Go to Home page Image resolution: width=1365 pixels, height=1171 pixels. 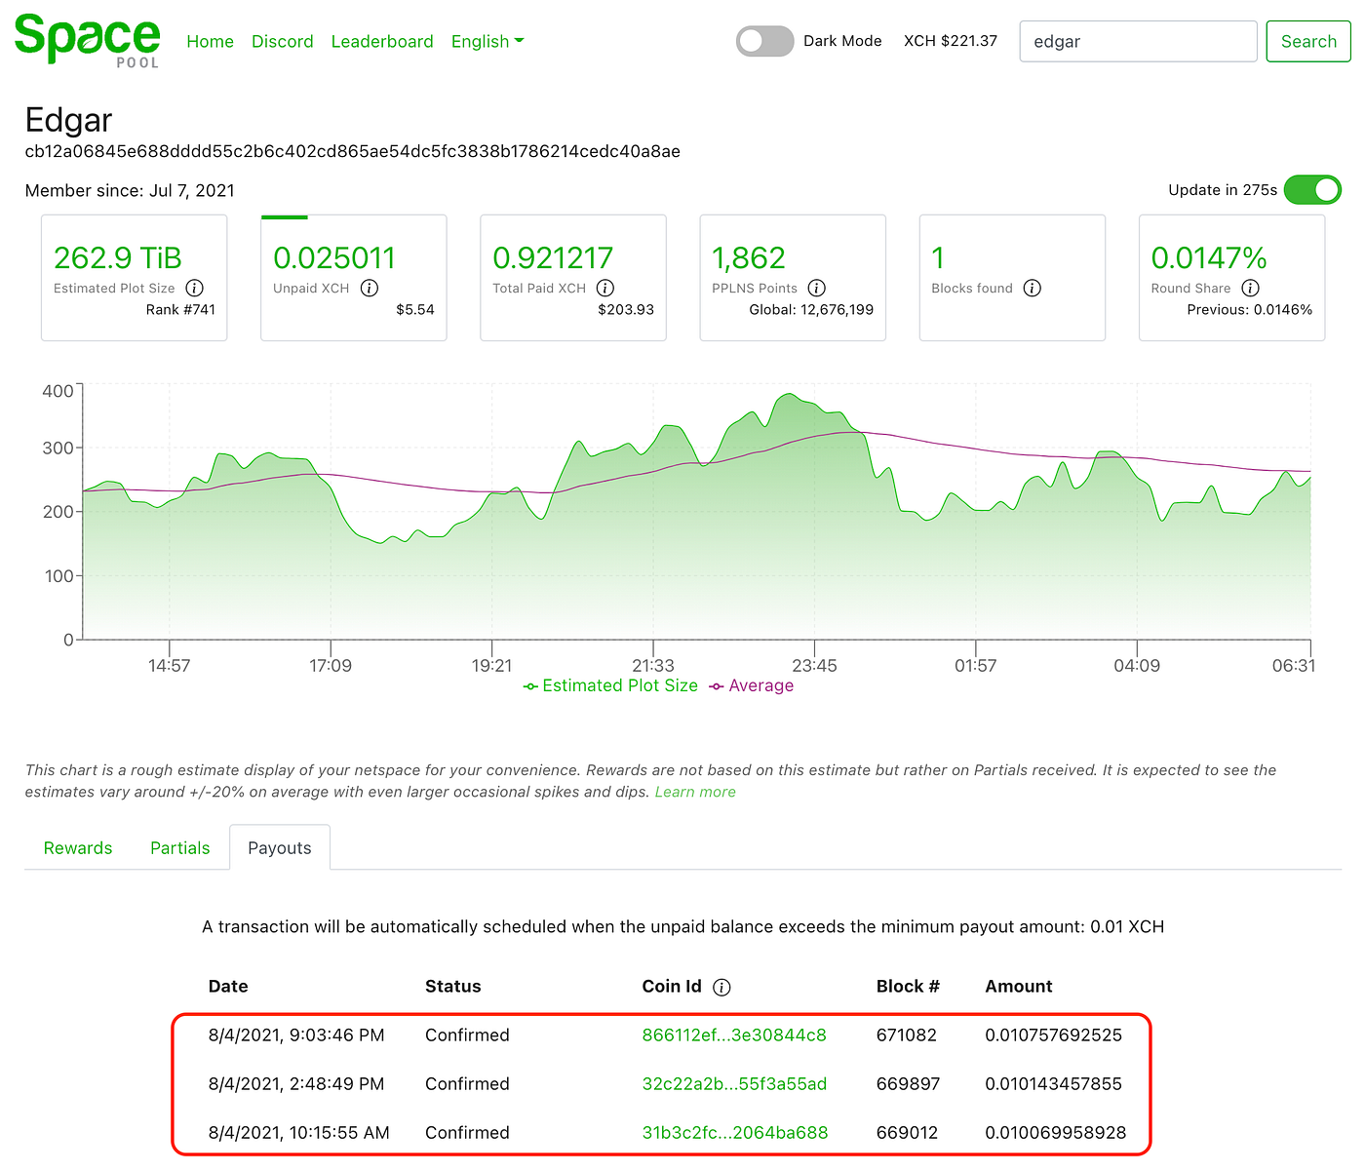click(211, 41)
